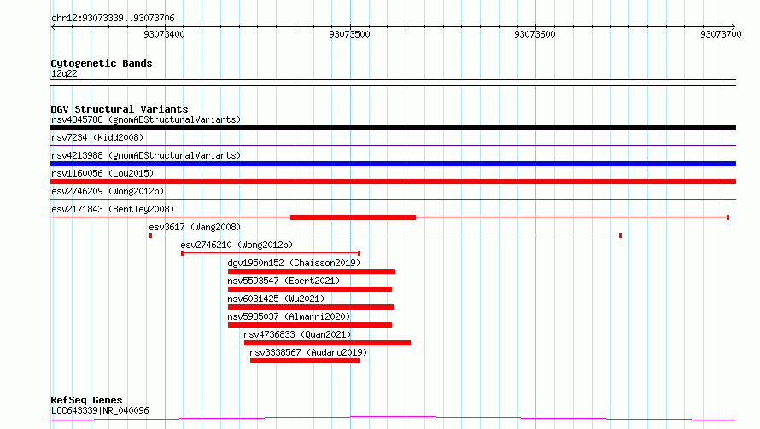Select the esv2746210 Wong2012b red line

pos(271,253)
